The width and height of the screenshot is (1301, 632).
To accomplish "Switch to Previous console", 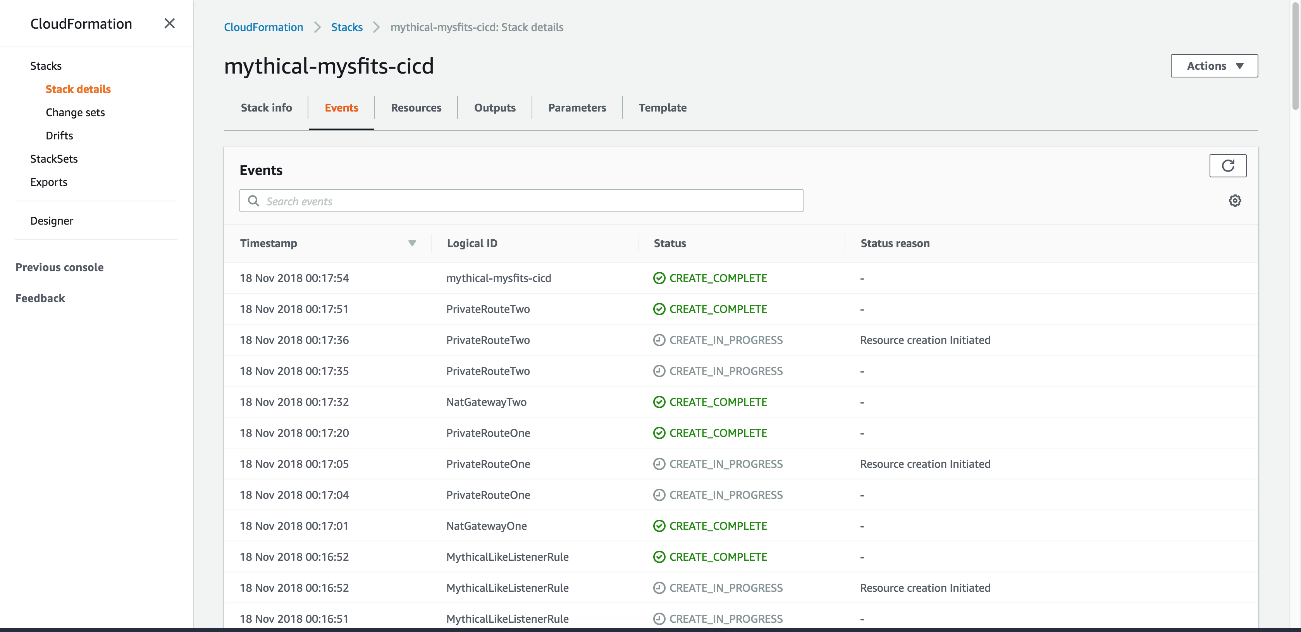I will [x=60, y=268].
